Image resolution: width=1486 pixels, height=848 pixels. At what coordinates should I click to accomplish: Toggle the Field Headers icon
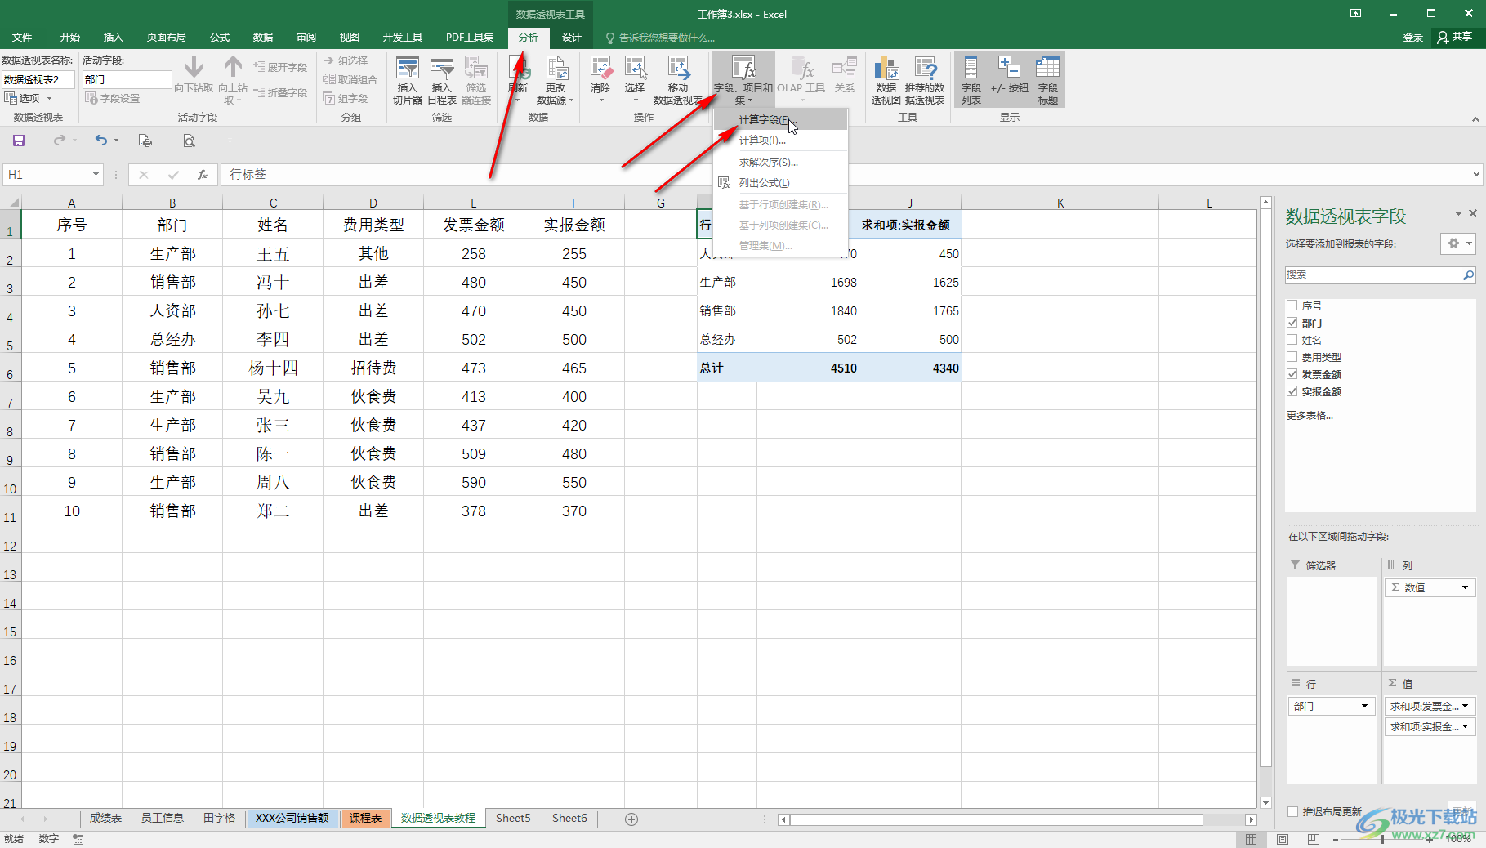pos(1048,80)
